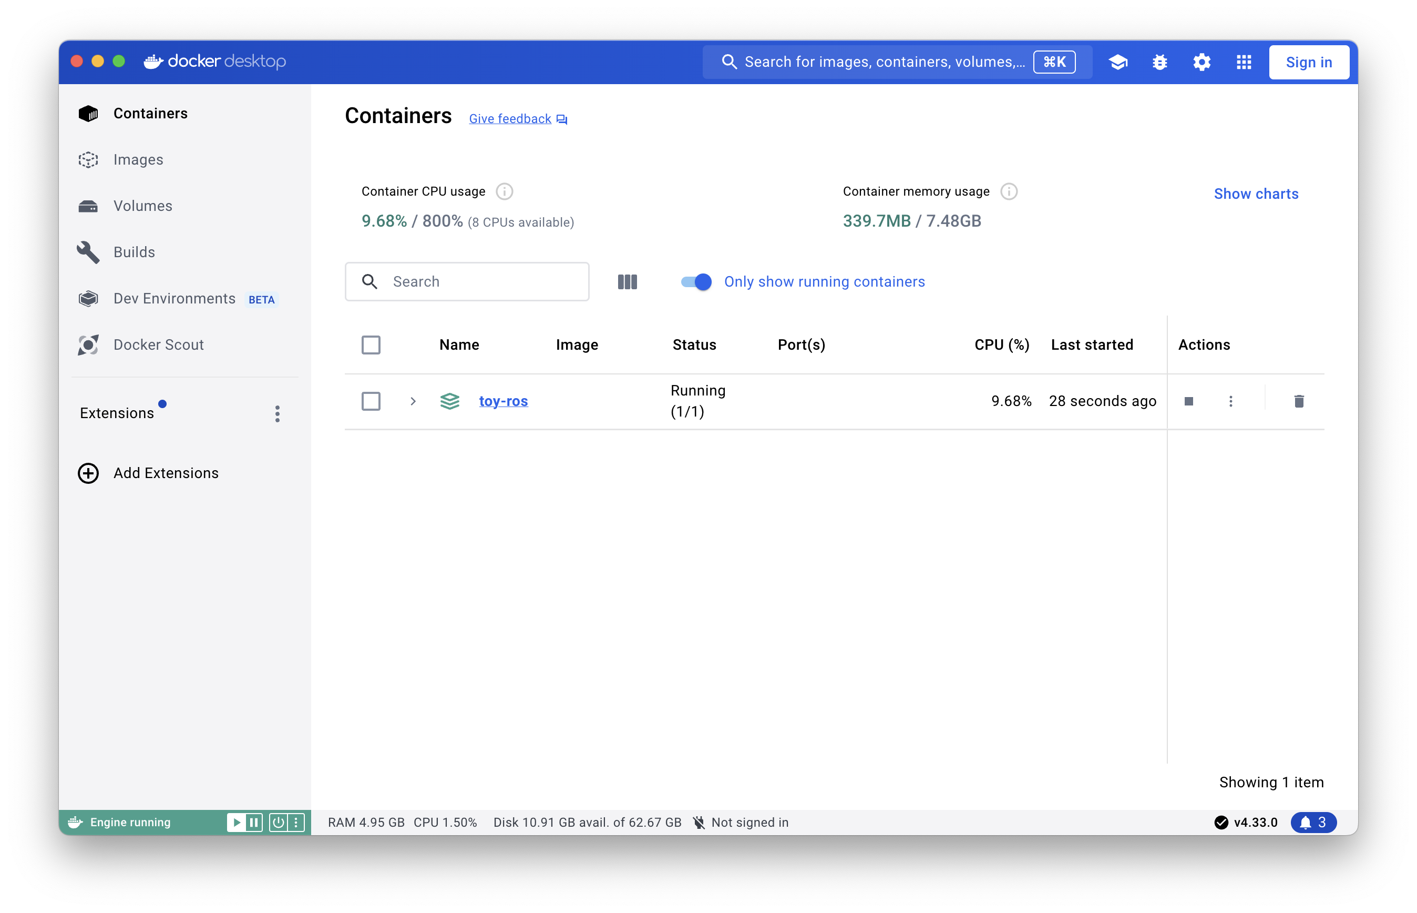
Task: Stop the toy-ros container
Action: pos(1188,401)
